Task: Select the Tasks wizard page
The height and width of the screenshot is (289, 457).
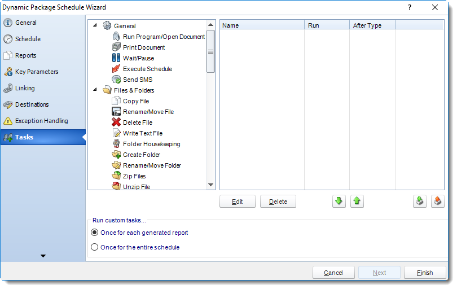Action: (x=43, y=137)
